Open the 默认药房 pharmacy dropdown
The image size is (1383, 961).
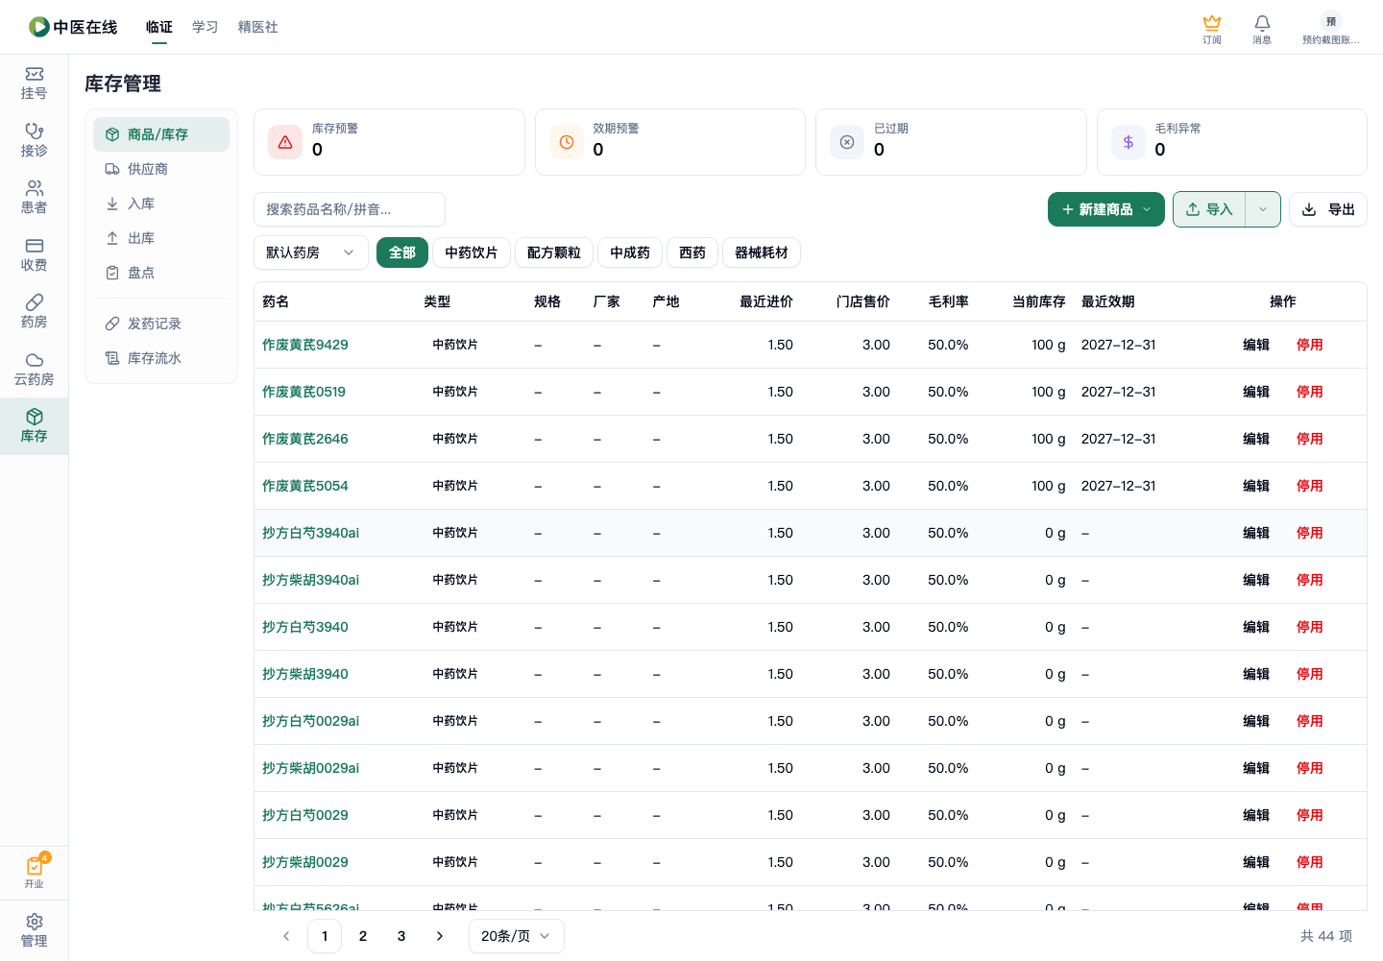311,252
